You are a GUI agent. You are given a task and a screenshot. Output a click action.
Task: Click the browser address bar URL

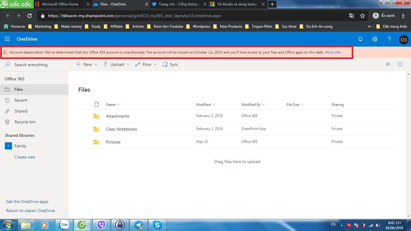pos(134,16)
